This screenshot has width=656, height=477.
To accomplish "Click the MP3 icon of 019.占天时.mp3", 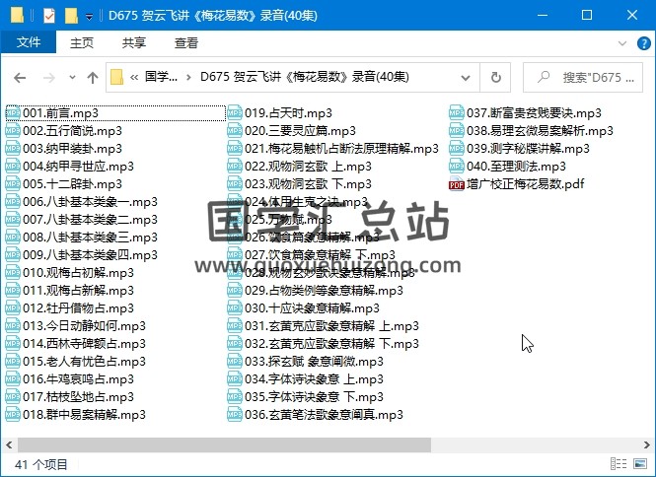I will point(235,113).
